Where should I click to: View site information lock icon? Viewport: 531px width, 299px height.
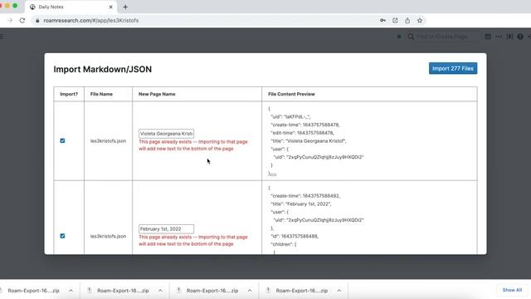(x=37, y=20)
